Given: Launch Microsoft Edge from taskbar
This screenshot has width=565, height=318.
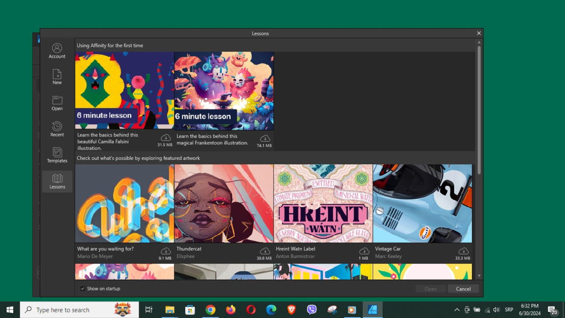Looking at the screenshot, I should [271, 310].
